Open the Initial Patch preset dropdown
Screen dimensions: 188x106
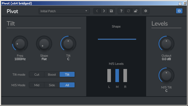[64, 11]
